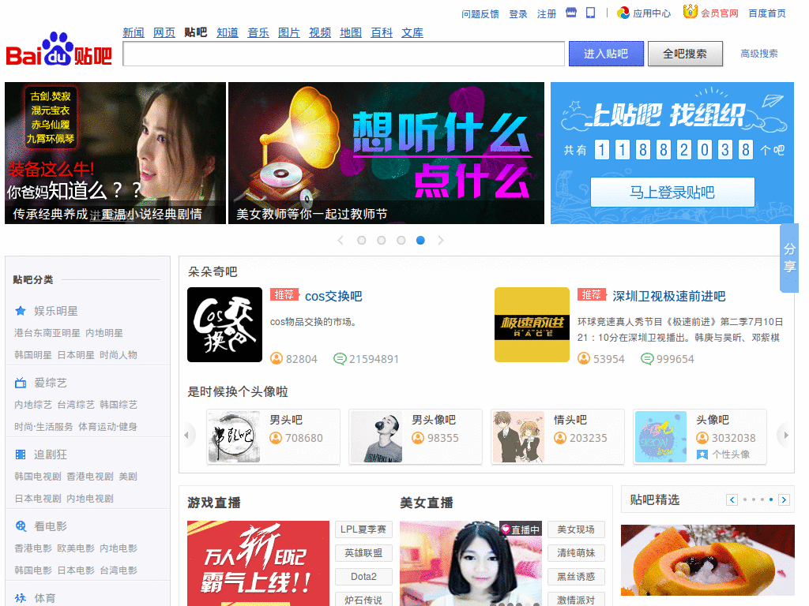Image resolution: width=809 pixels, height=606 pixels.
Task: Open the 古剑 game banner image
Action: click(115, 153)
